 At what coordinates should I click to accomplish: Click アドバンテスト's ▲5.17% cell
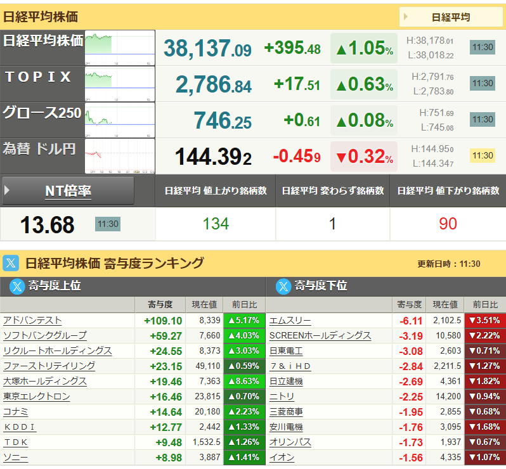tap(244, 320)
